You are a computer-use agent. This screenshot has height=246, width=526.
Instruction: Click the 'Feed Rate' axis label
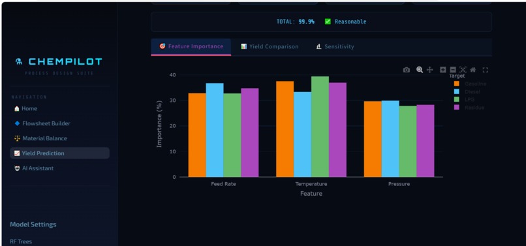[223, 184]
